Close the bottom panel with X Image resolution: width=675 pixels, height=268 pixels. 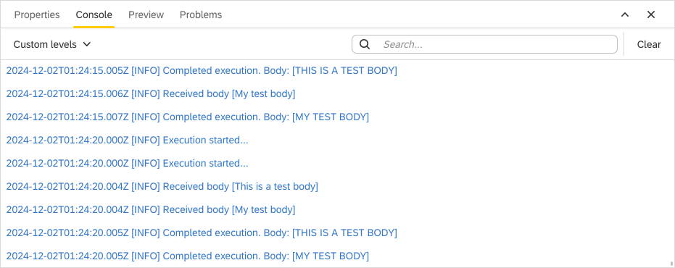coord(651,14)
